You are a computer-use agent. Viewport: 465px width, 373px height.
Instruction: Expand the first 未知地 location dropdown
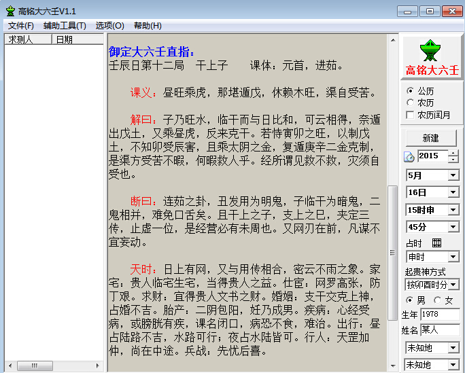tap(453, 347)
